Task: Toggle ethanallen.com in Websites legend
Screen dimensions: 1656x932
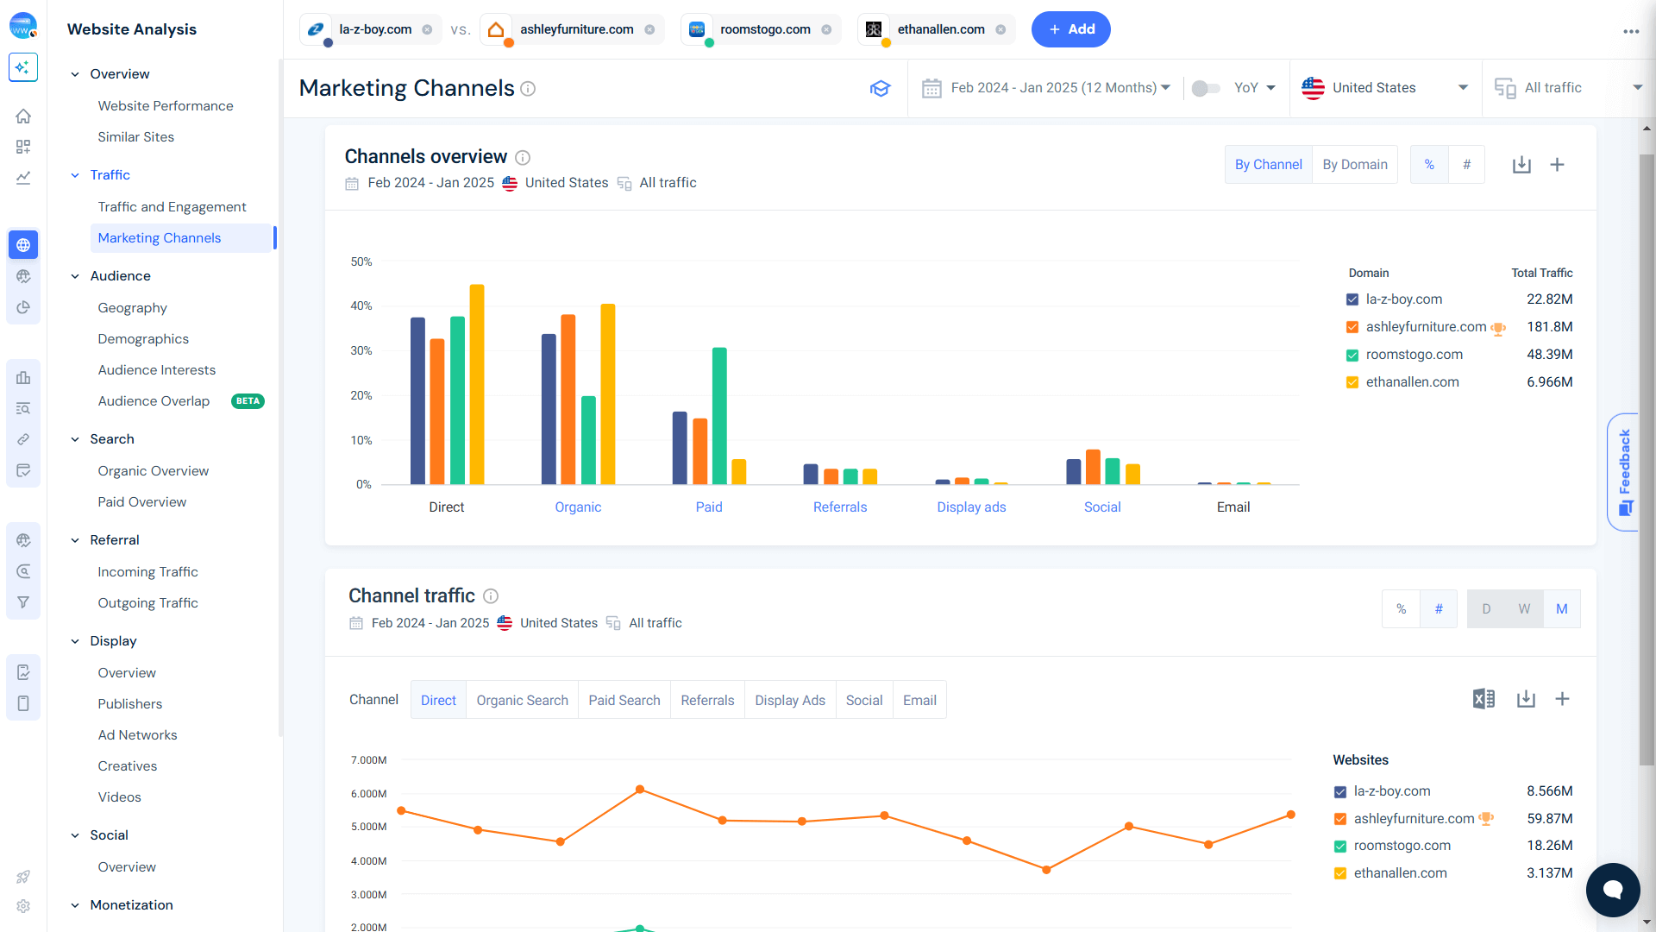Action: point(1340,873)
